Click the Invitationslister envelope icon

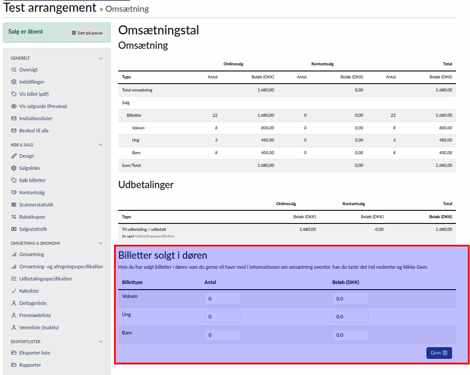coord(14,118)
